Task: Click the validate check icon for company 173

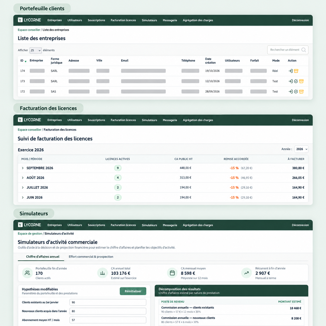Action: click(x=296, y=81)
